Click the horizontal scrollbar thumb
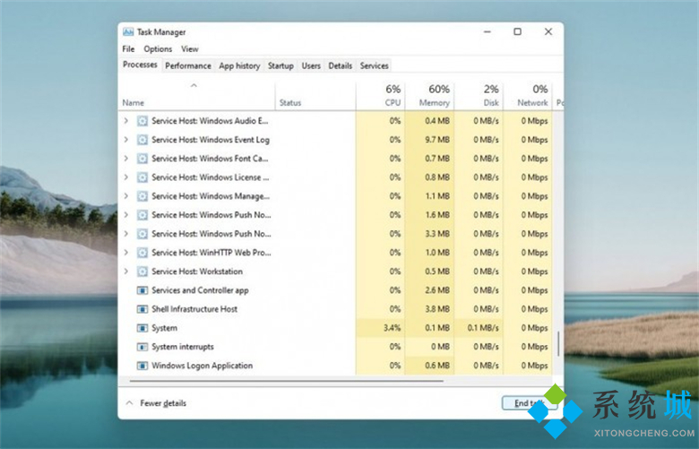This screenshot has height=449, width=699. pyautogui.click(x=287, y=381)
